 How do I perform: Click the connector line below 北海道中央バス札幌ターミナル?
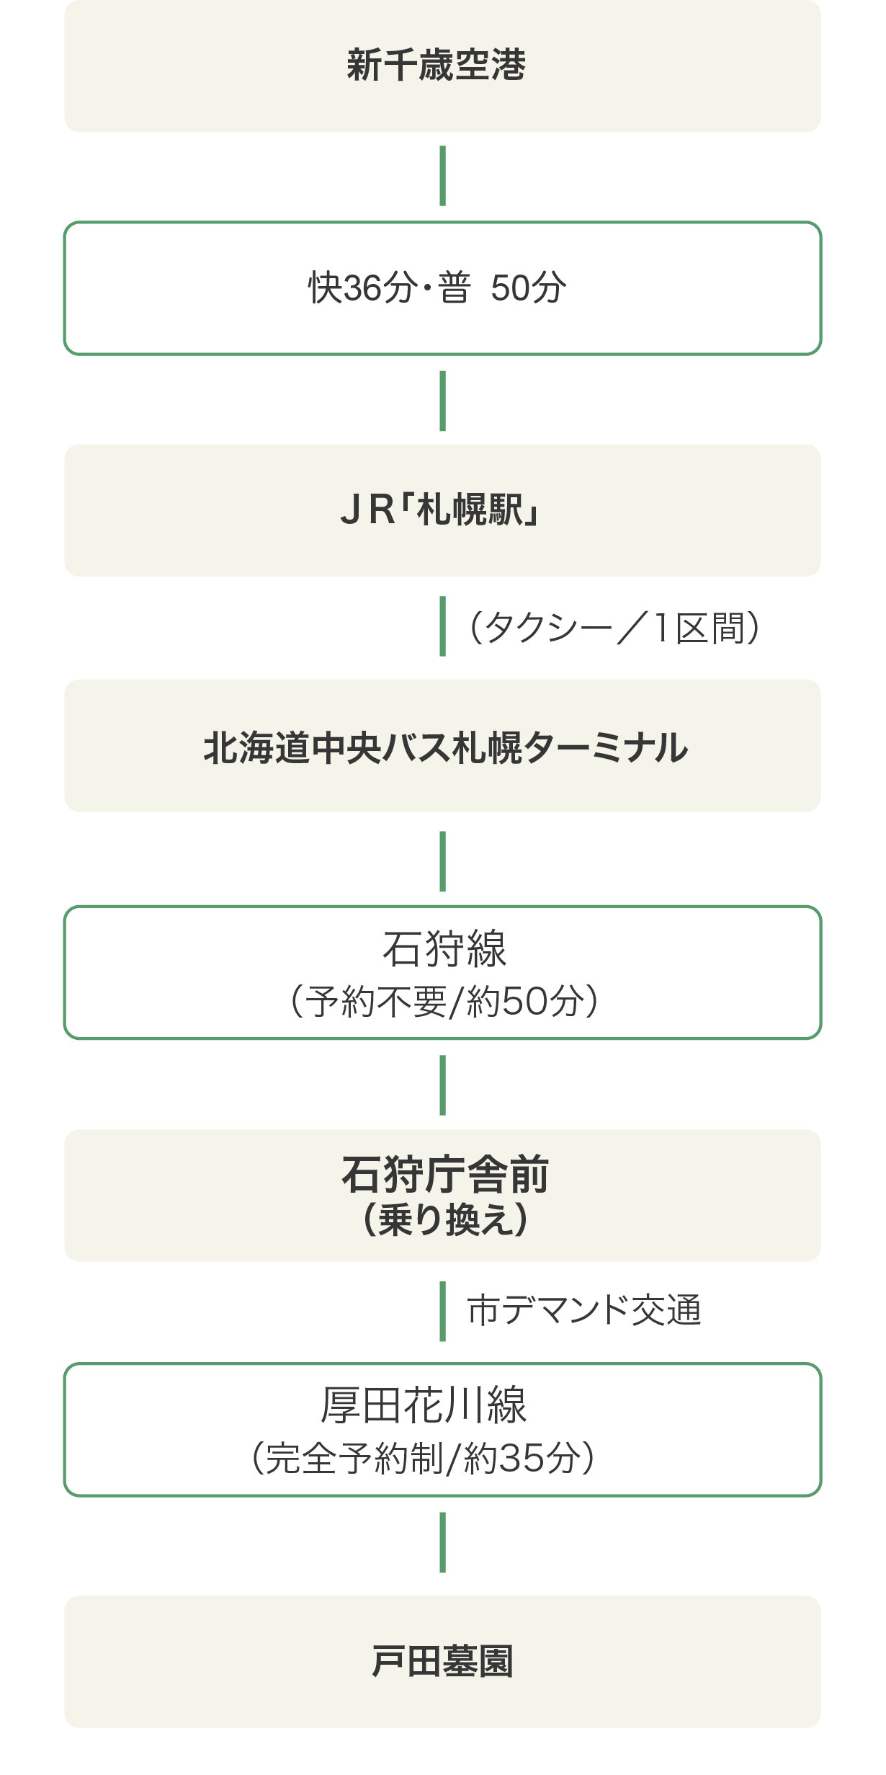click(442, 861)
